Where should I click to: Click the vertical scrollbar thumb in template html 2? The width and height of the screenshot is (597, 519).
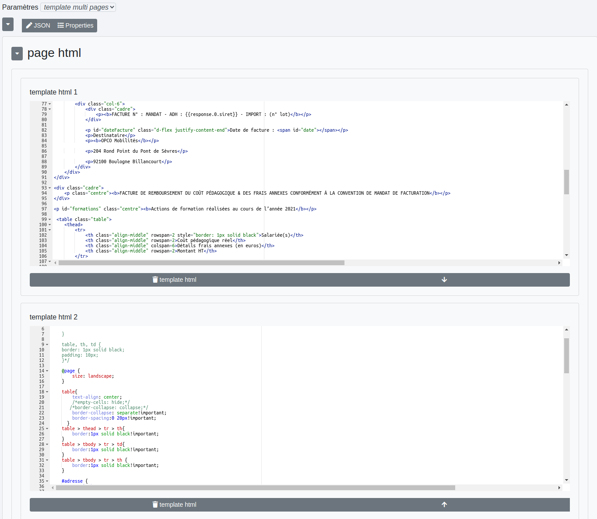566,355
